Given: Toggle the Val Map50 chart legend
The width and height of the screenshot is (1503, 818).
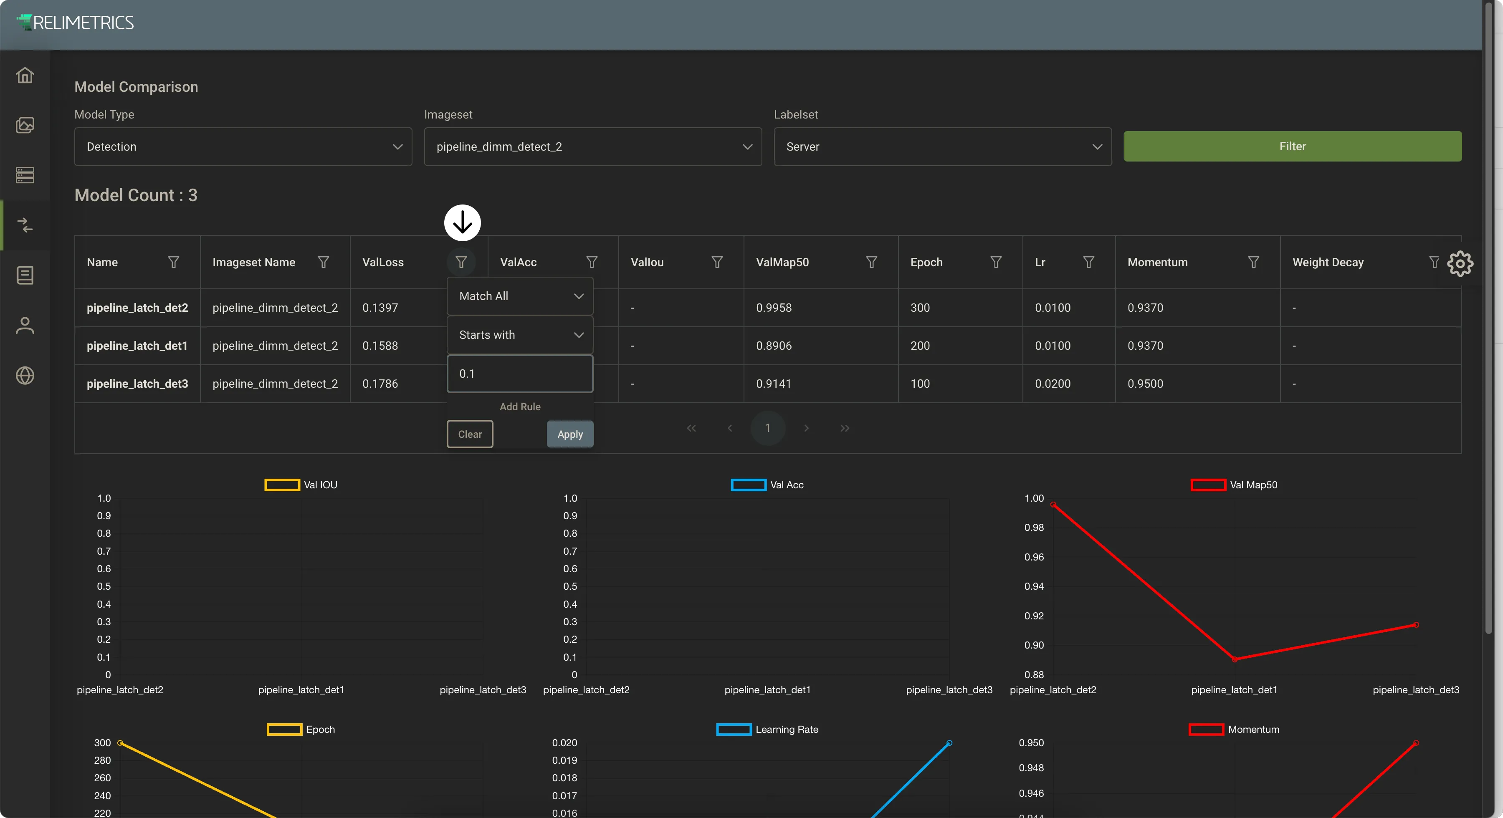Looking at the screenshot, I should click(x=1234, y=485).
